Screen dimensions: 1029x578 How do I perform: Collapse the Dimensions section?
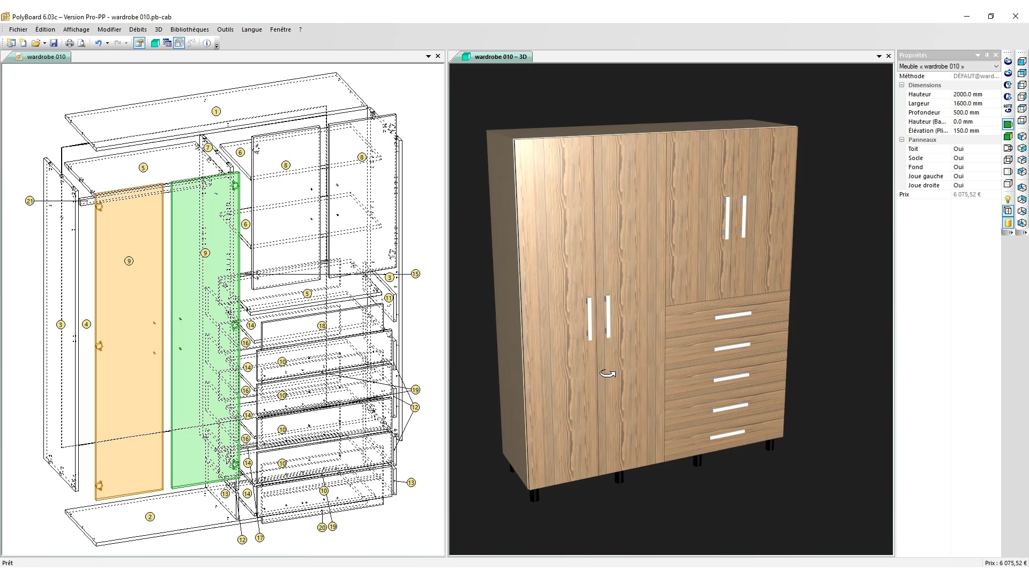point(901,85)
